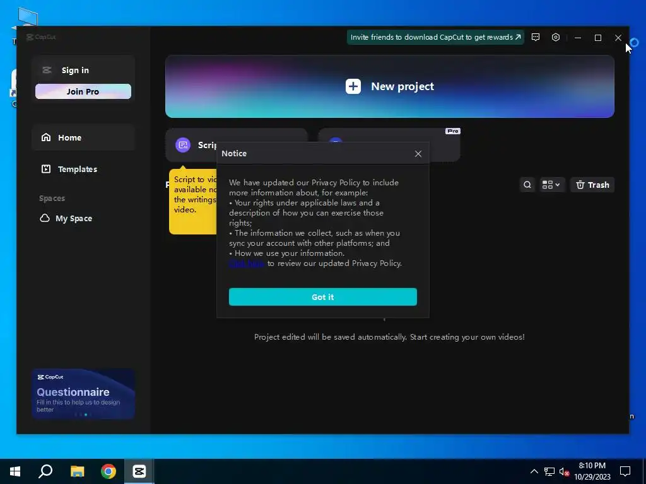Click the Home house icon
646x484 pixels.
coord(45,137)
